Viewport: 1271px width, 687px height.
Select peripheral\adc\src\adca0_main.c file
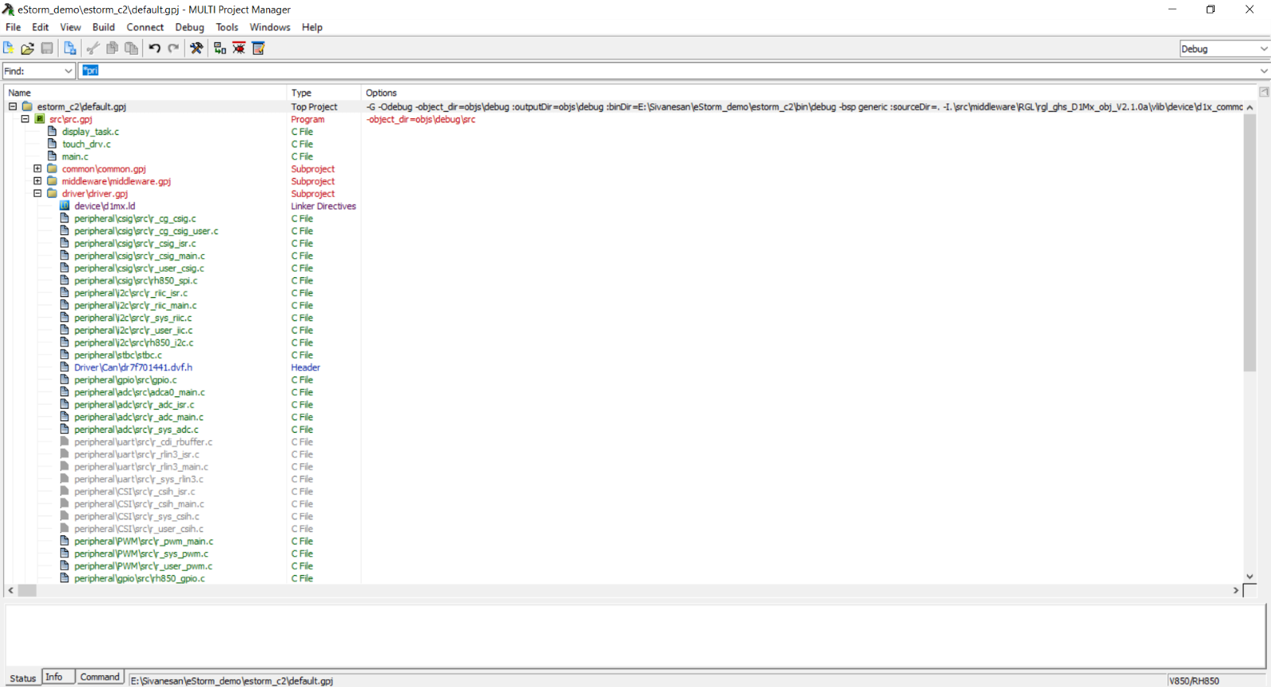click(140, 392)
